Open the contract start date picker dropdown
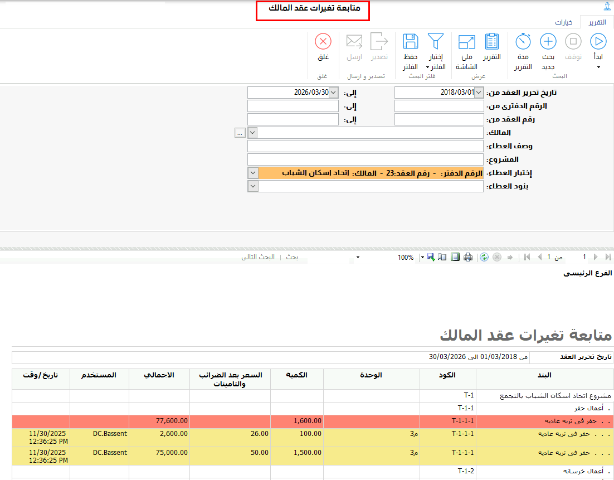 [x=479, y=93]
